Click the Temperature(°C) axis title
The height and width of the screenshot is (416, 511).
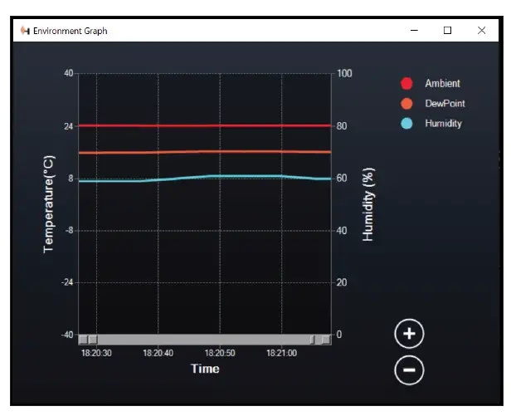pos(49,204)
